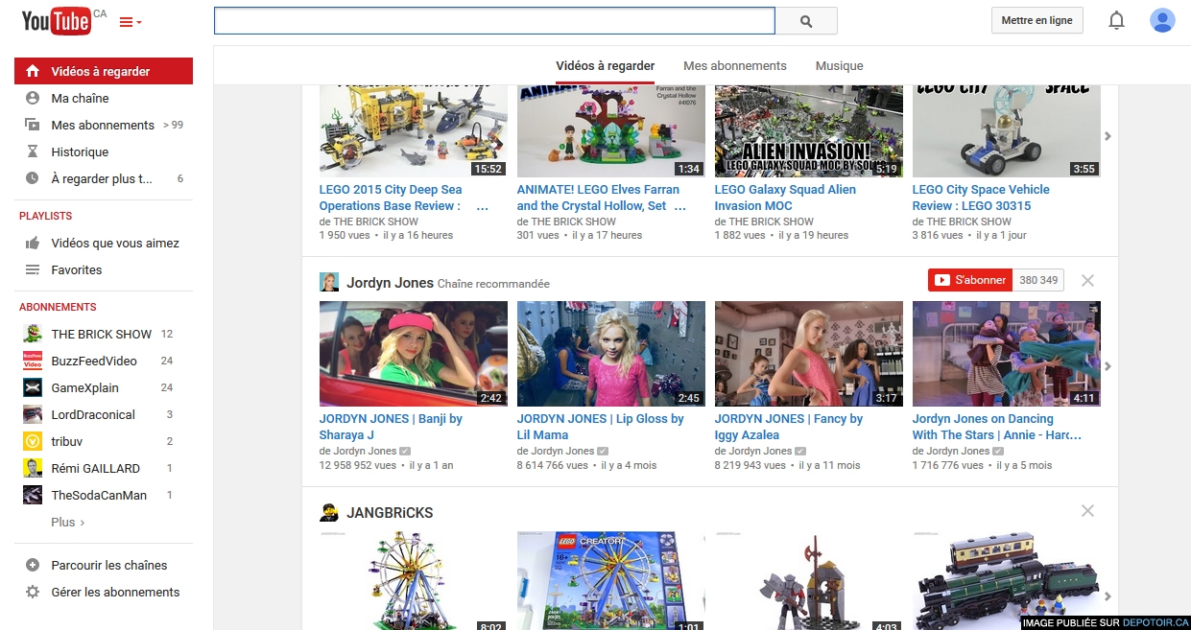Click the Favorites playlist icon
The width and height of the screenshot is (1191, 630).
[33, 269]
